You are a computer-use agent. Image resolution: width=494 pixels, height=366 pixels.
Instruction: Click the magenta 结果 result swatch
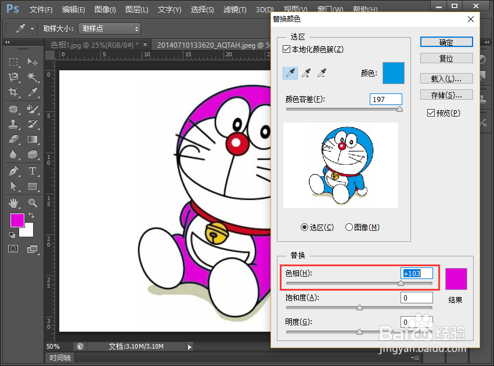456,279
